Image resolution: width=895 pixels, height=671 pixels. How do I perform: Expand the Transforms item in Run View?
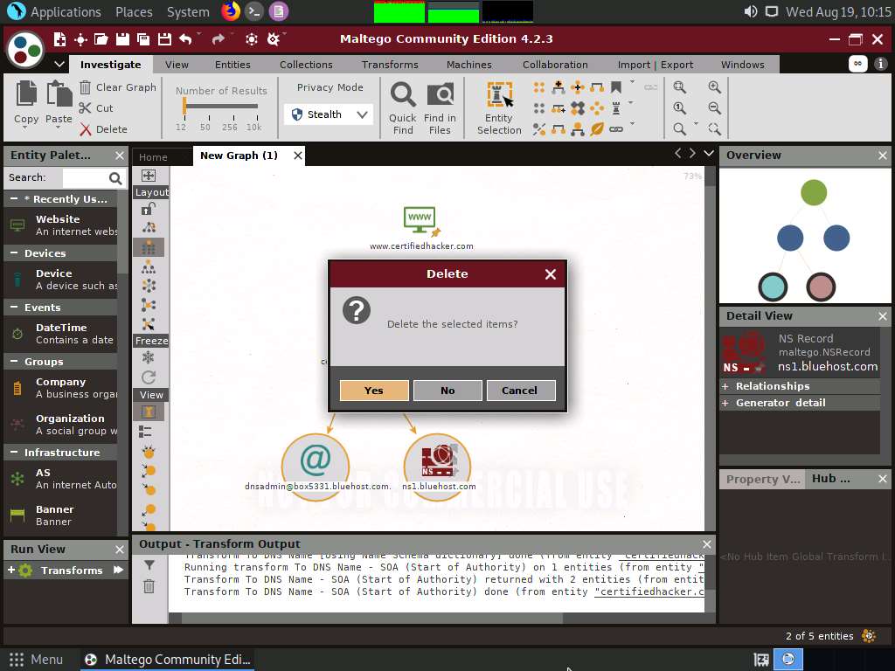pos(10,570)
